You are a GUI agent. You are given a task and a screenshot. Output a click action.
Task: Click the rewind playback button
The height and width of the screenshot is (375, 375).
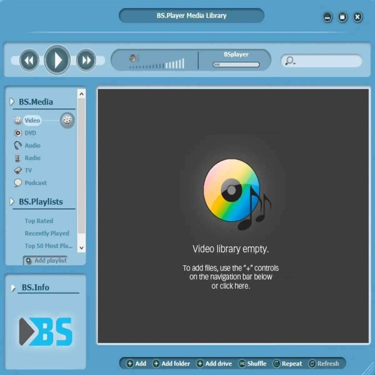[29, 60]
